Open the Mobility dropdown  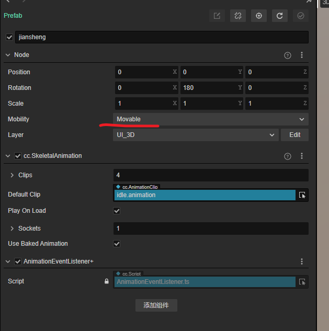point(210,119)
